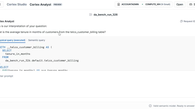The height and width of the screenshot is (109, 195).
Task: Click the Open button in header
Action: (179, 5)
